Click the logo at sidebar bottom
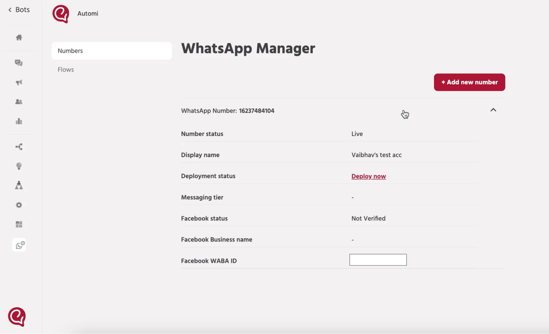The width and height of the screenshot is (549, 334). click(x=17, y=317)
